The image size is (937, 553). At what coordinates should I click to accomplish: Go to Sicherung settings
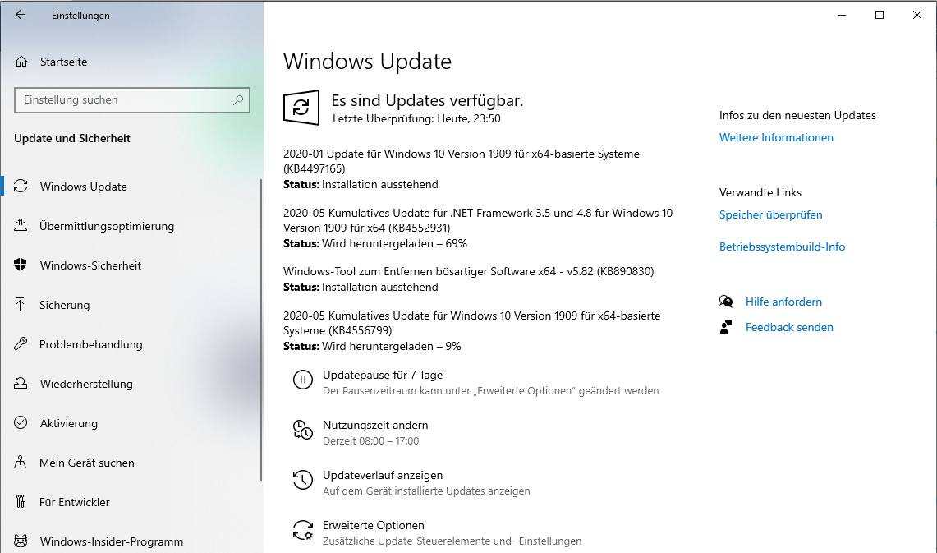(x=65, y=305)
